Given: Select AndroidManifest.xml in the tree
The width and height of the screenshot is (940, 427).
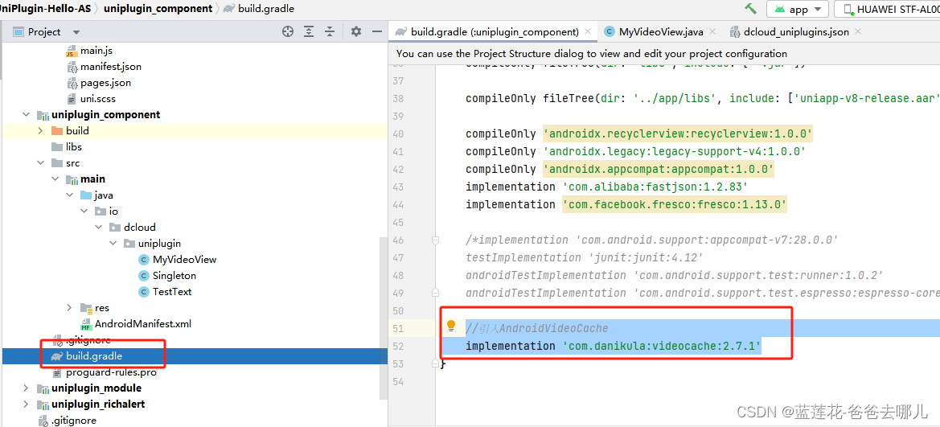Looking at the screenshot, I should (x=142, y=324).
